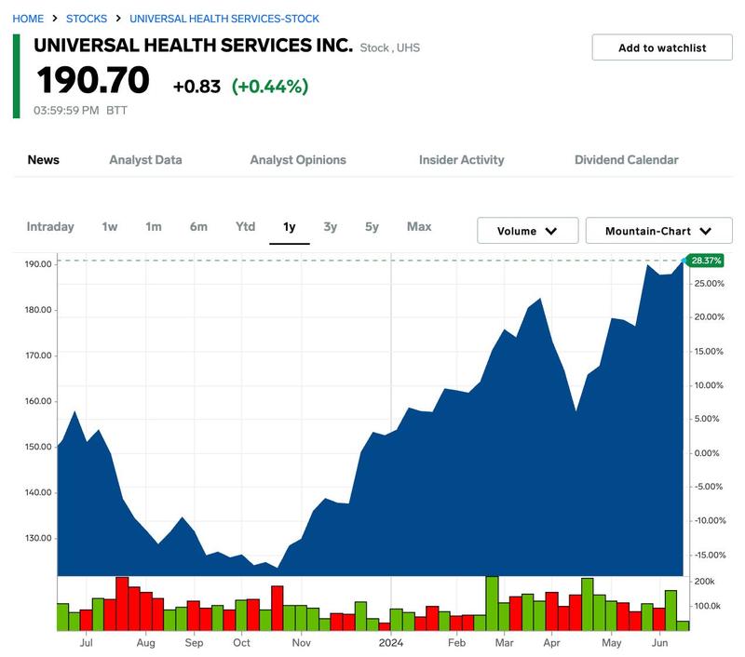745x657 pixels.
Task: Open UNIVERSAL HEALTH SERVICES-STOCK breadcrumb
Action: click(x=224, y=19)
